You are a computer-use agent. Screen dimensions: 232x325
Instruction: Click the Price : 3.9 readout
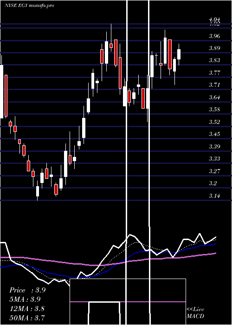tap(27, 290)
